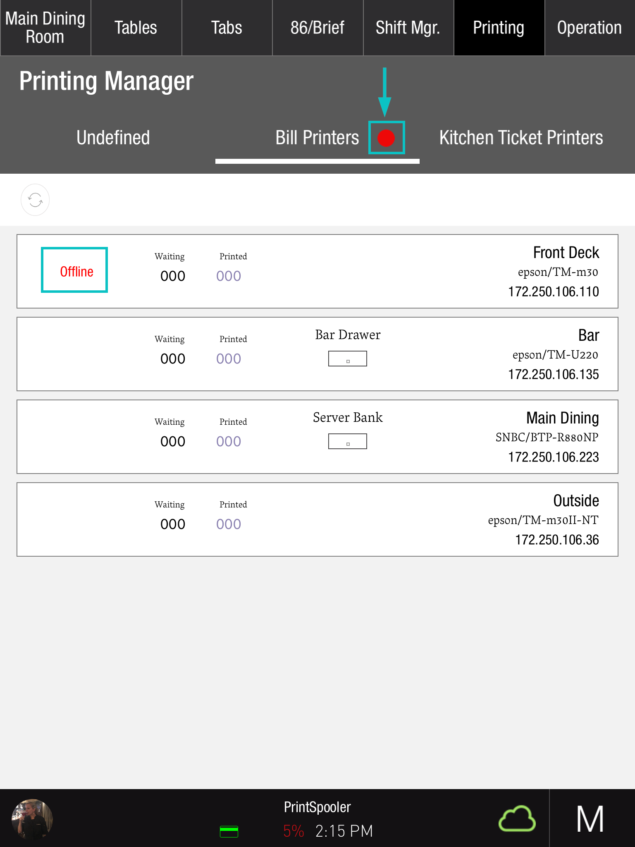The image size is (635, 847).
Task: Select Main Dining Room in top bar
Action: [x=45, y=28]
